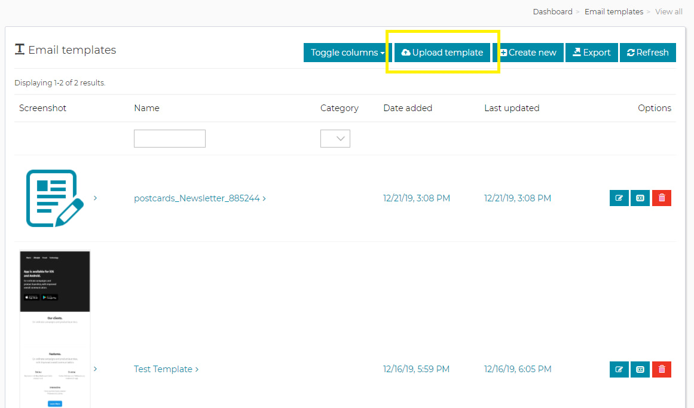This screenshot has width=694, height=408.
Task: Click the Upload template button
Action: (442, 52)
